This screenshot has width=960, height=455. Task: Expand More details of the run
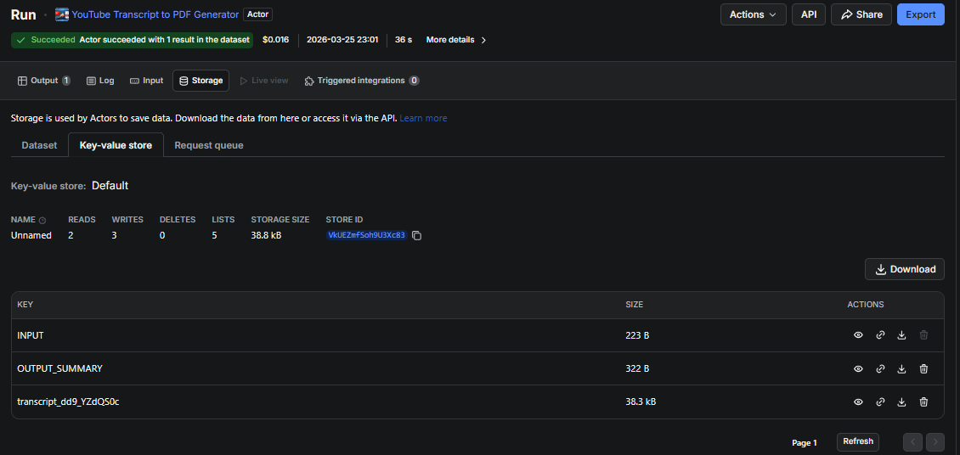456,40
